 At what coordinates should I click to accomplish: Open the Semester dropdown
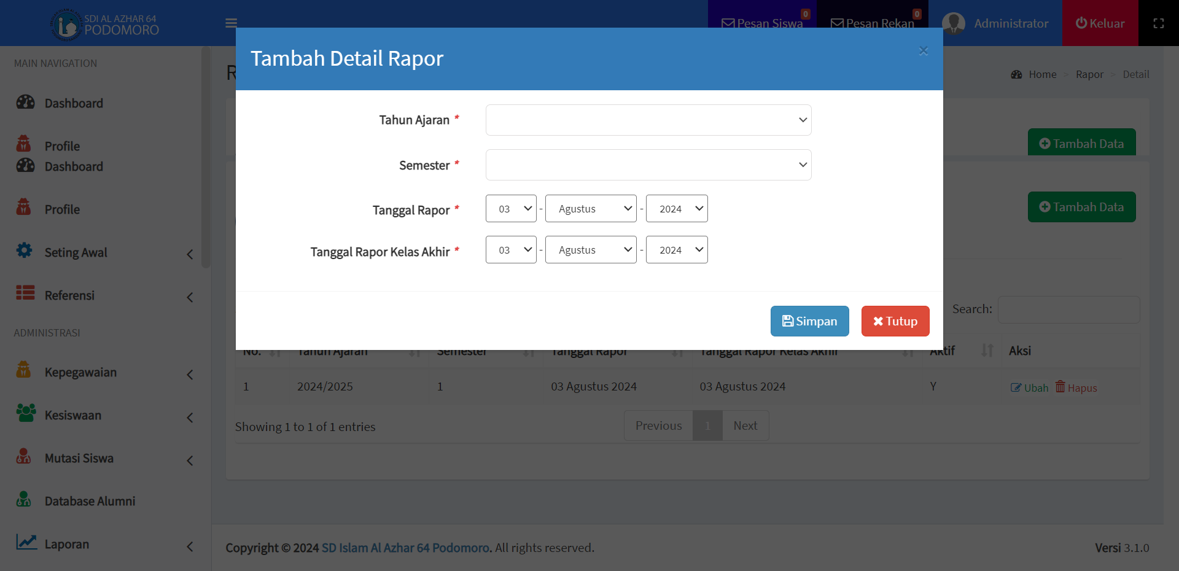648,165
